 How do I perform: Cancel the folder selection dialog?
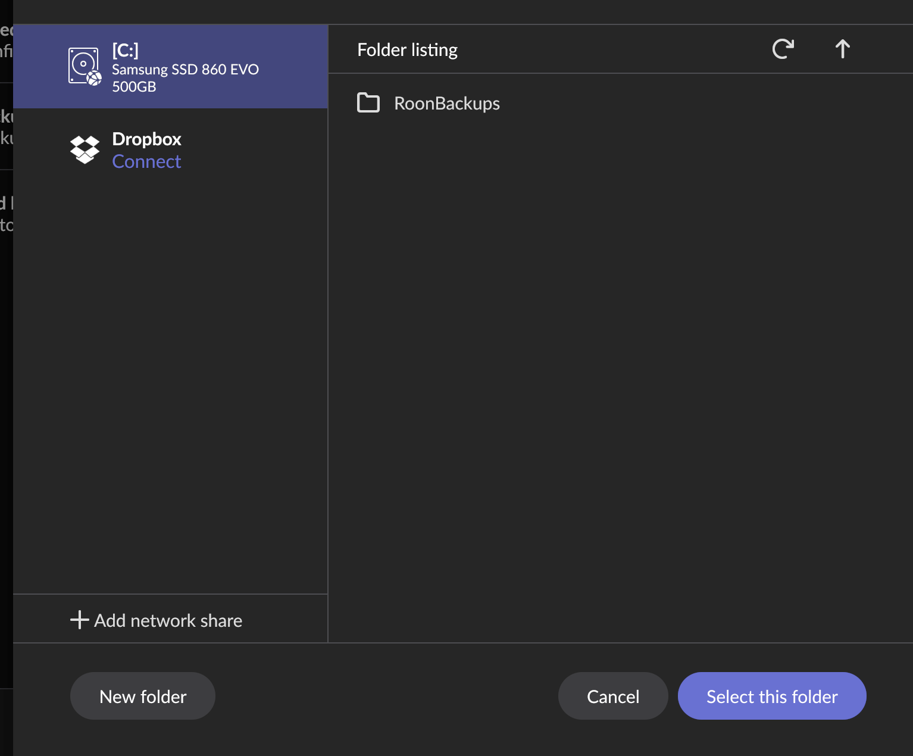pos(613,696)
